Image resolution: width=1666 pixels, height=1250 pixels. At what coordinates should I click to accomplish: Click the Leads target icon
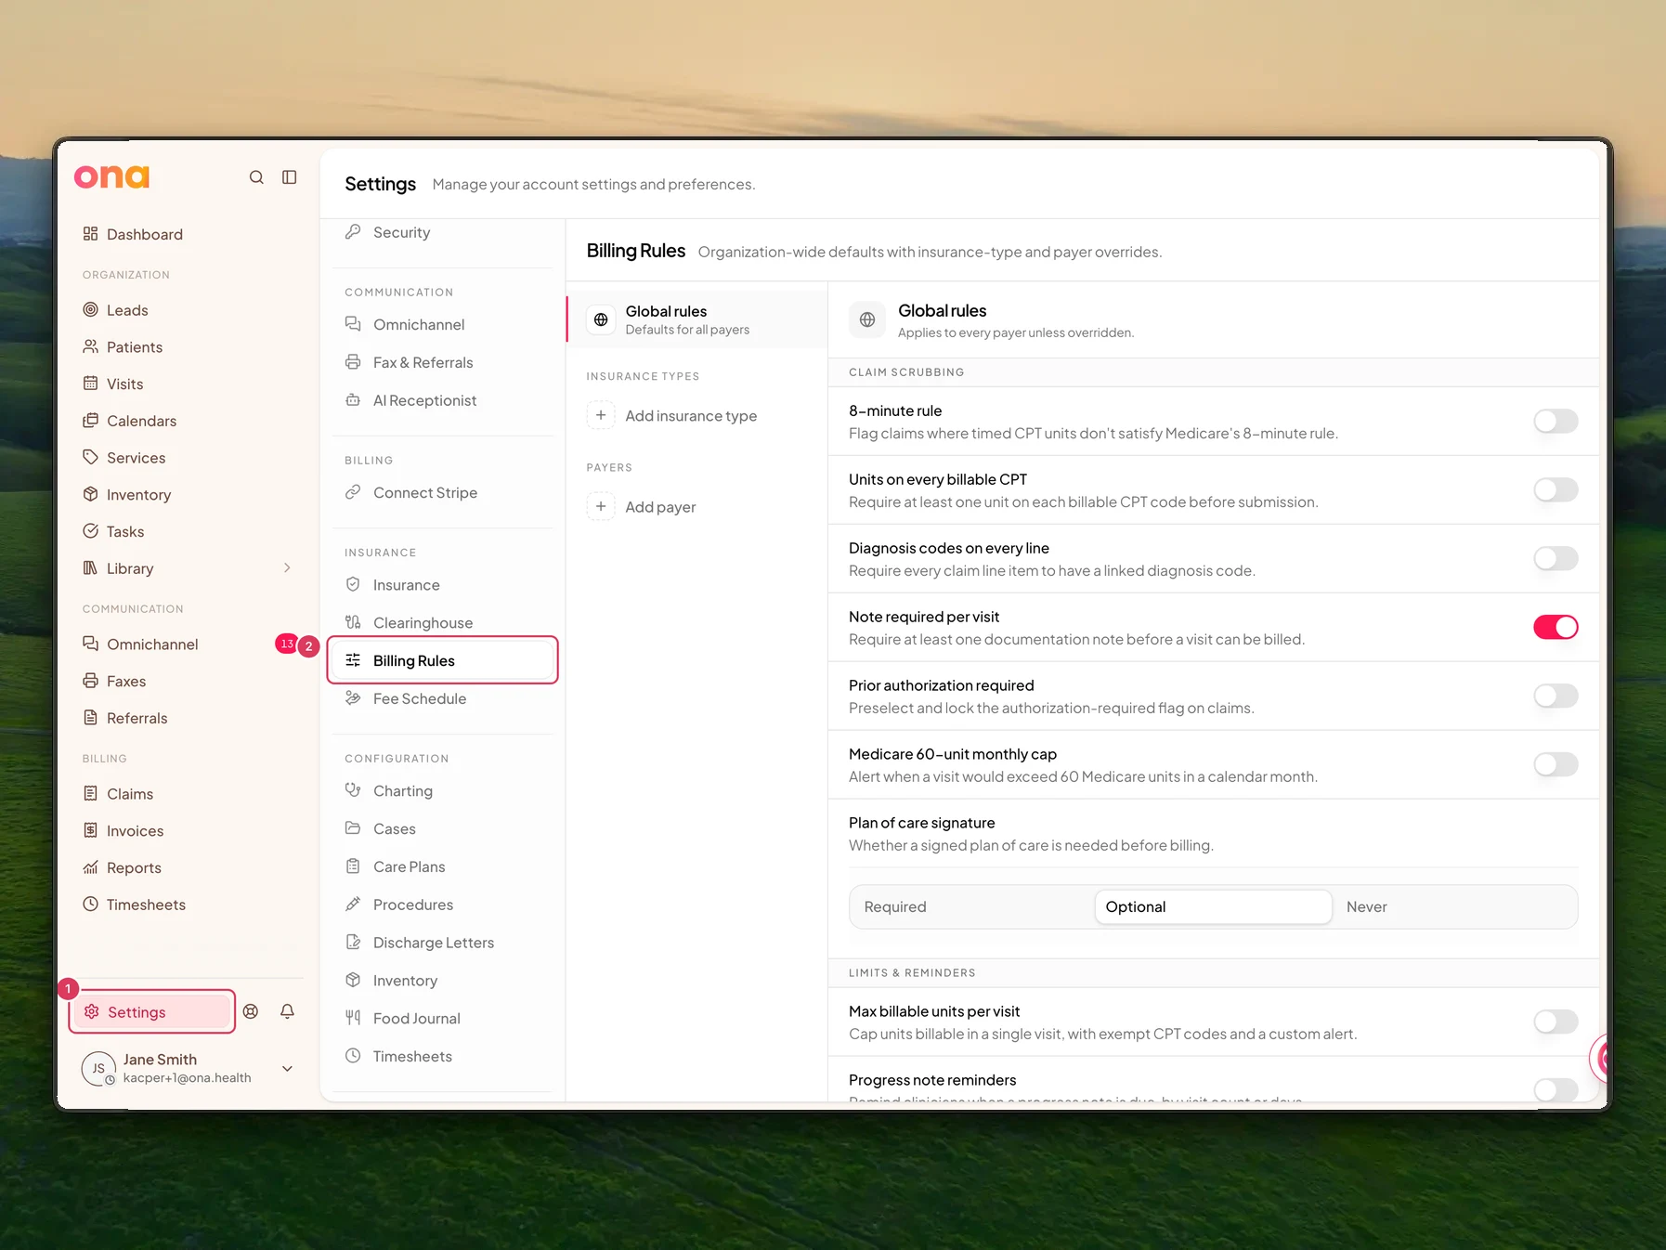(90, 309)
